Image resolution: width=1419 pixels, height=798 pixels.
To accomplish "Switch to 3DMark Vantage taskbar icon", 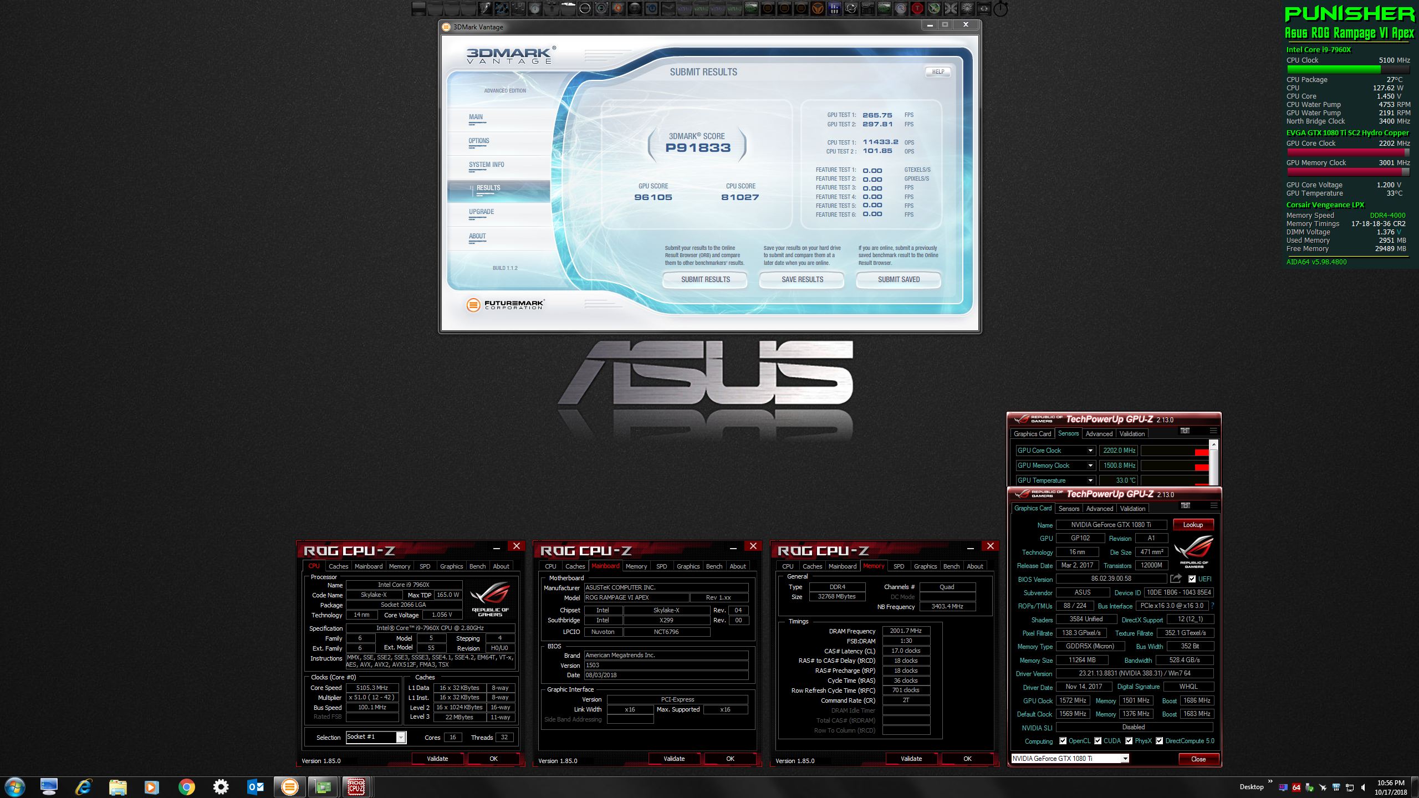I will (289, 787).
